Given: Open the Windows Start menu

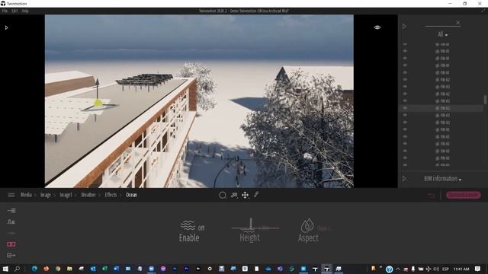Looking at the screenshot, I should point(5,269).
